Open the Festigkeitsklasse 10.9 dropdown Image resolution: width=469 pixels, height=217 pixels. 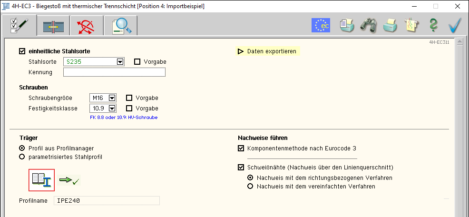112,108
